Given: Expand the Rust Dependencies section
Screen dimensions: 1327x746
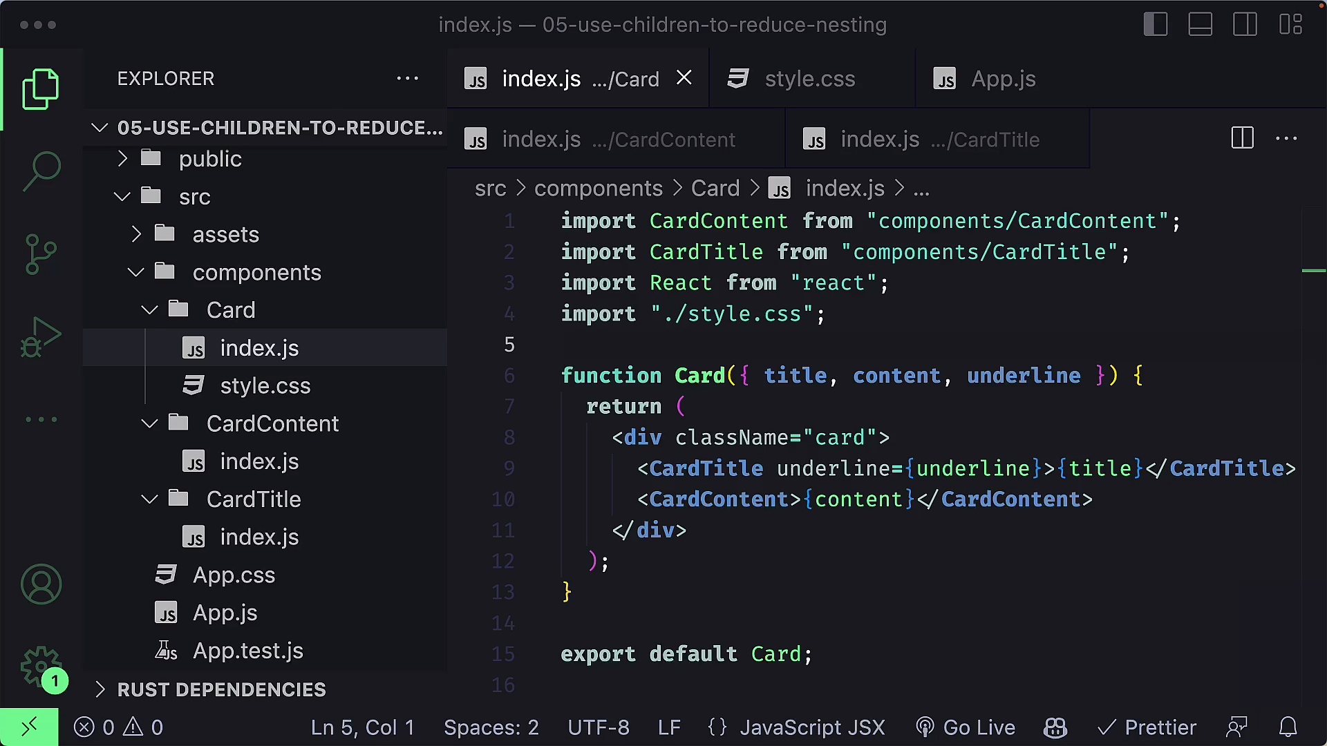Looking at the screenshot, I should point(266,689).
